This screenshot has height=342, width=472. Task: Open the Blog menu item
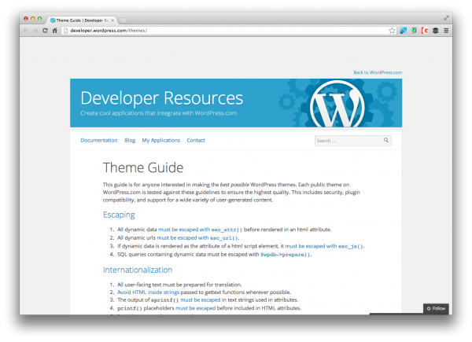(130, 140)
